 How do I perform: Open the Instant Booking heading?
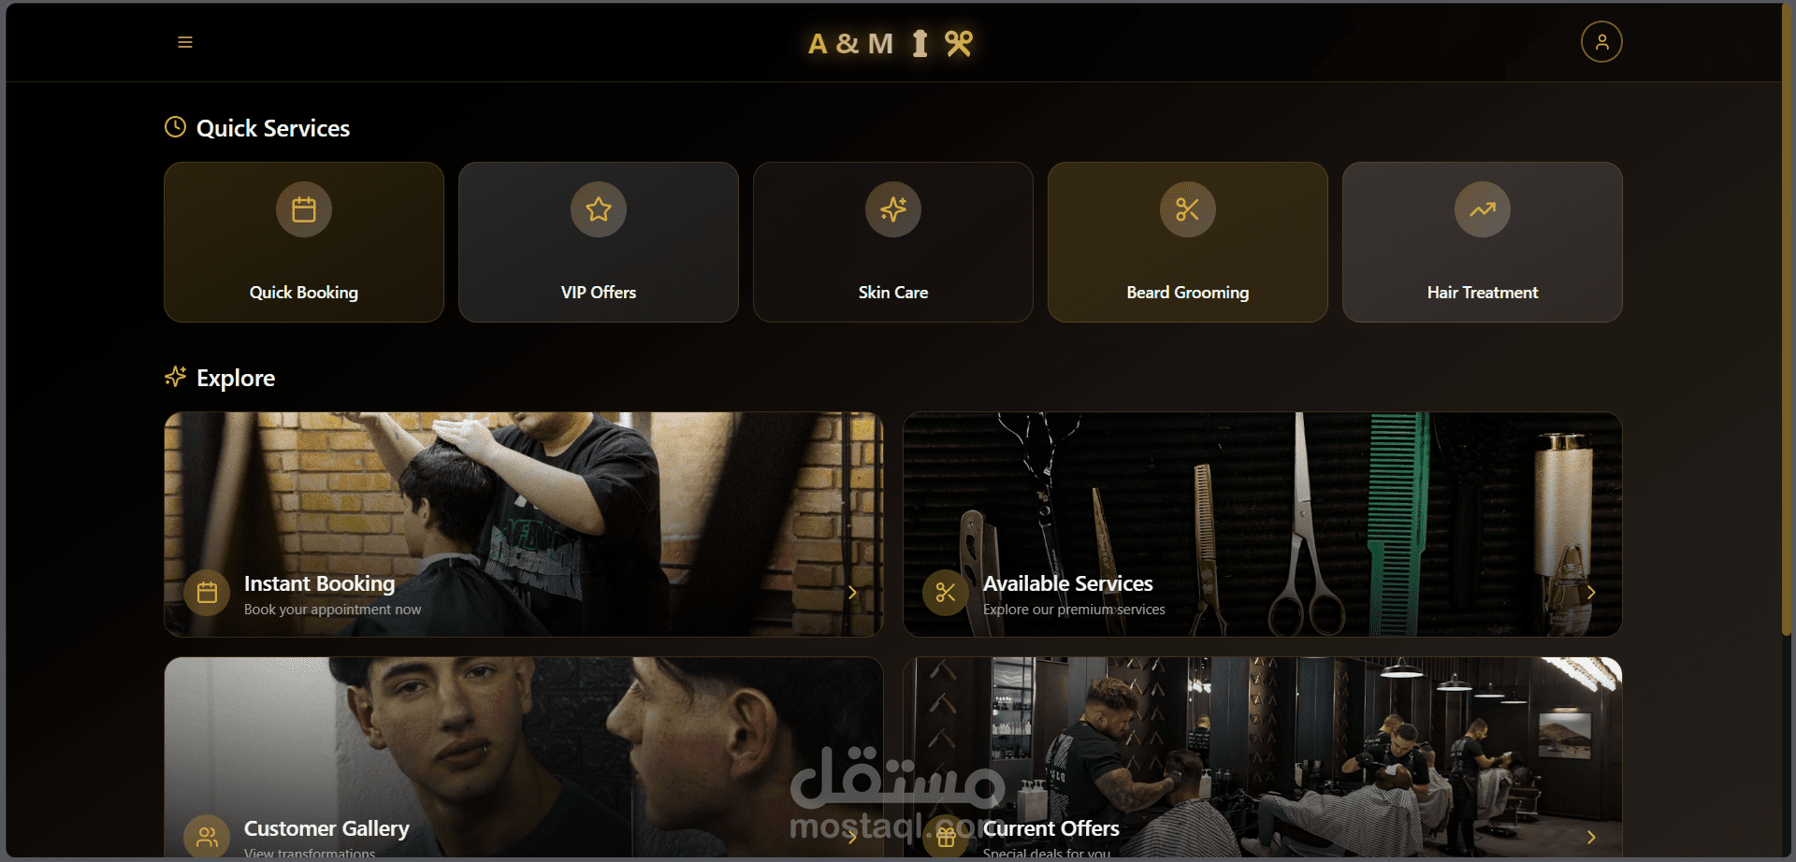[x=320, y=583]
